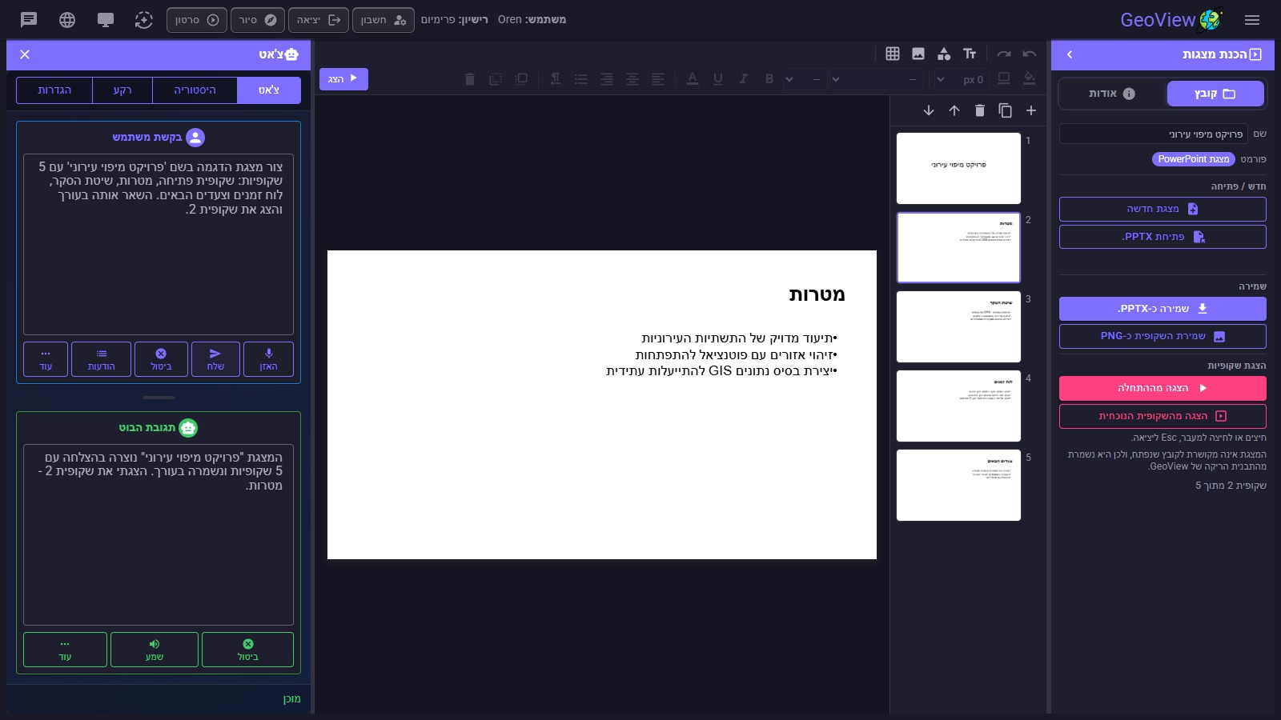Image resolution: width=1281 pixels, height=720 pixels.
Task: Delete the selected slide with the trash icon
Action: click(980, 110)
